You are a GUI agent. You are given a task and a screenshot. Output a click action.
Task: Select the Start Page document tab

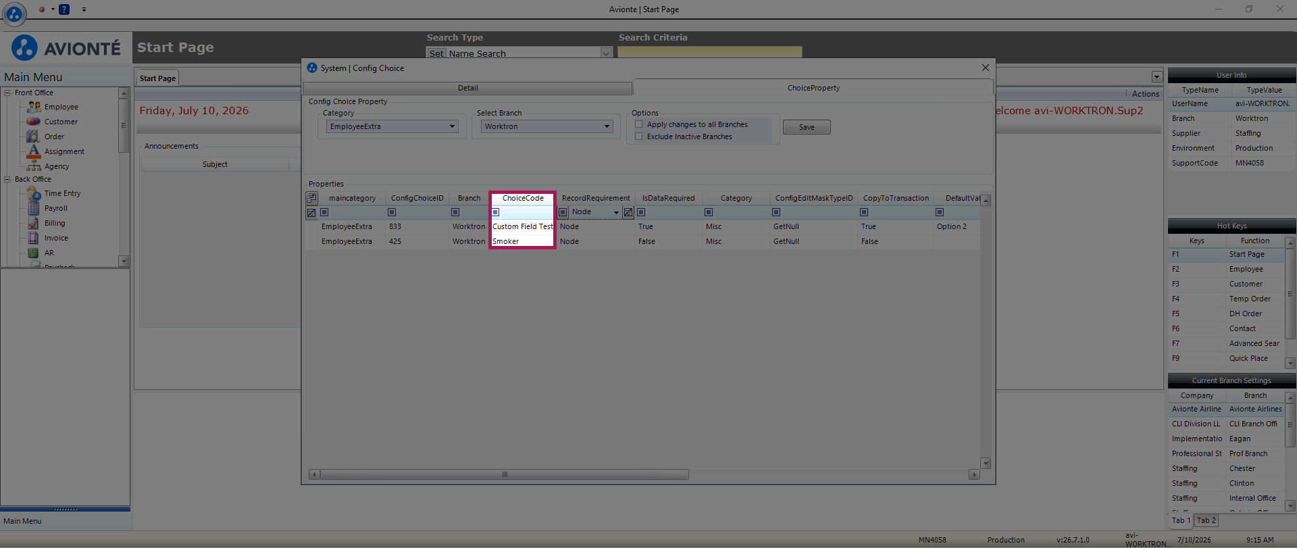[157, 78]
